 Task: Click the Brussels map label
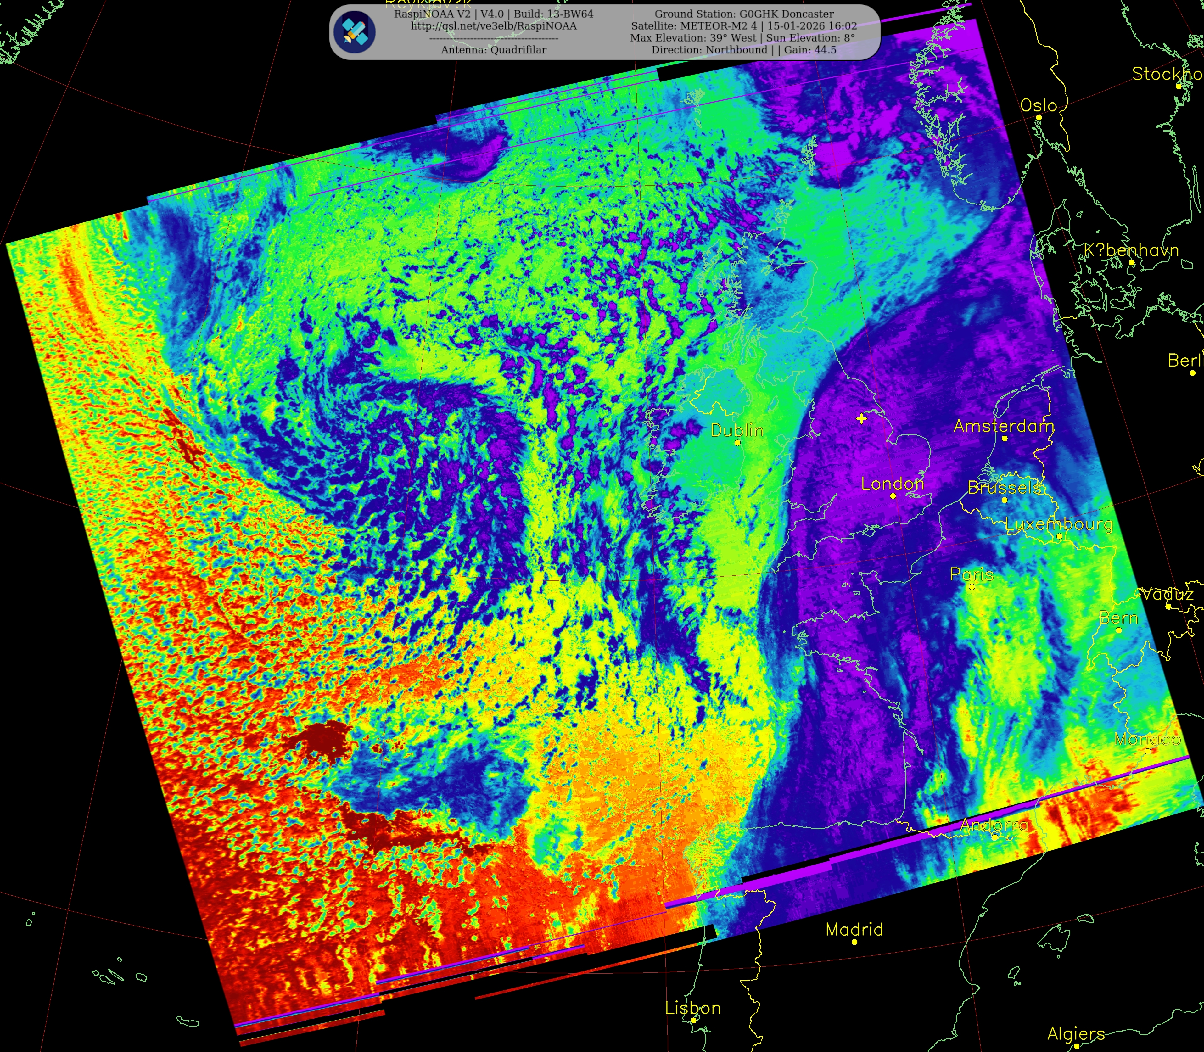(x=1004, y=487)
